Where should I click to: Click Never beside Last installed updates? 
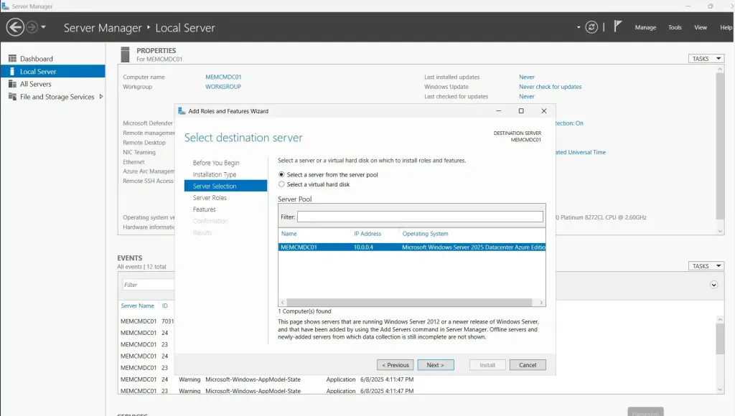coord(526,77)
